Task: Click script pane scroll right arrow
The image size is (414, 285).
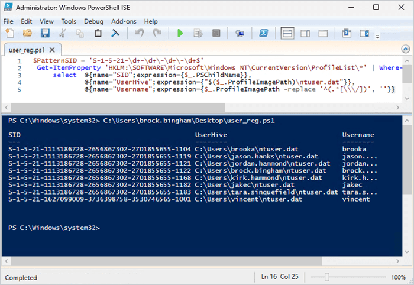Action: tap(397, 108)
